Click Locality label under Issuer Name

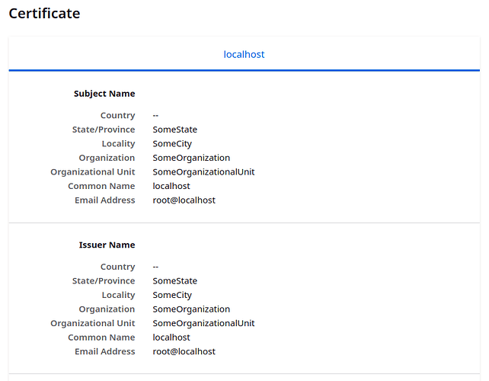point(118,295)
